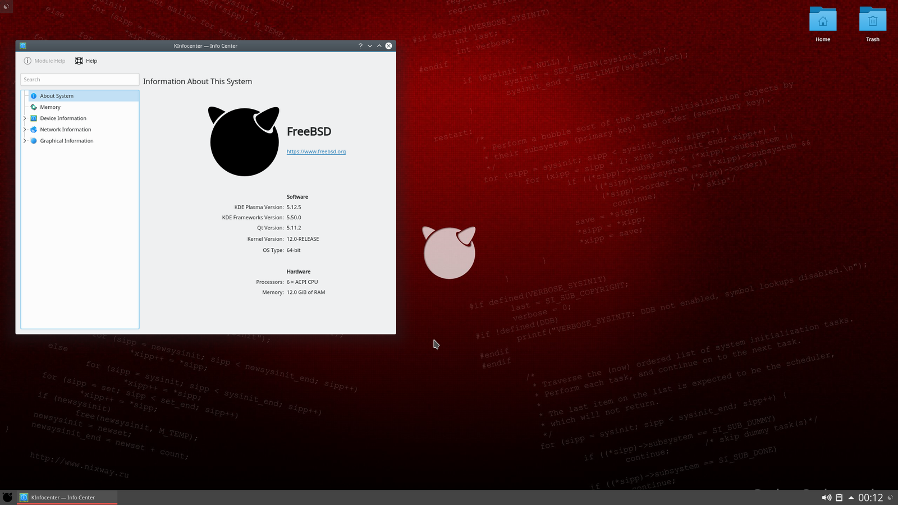Screen dimensions: 898x505
Task: Open the Trash desktop icon
Action: [873, 25]
